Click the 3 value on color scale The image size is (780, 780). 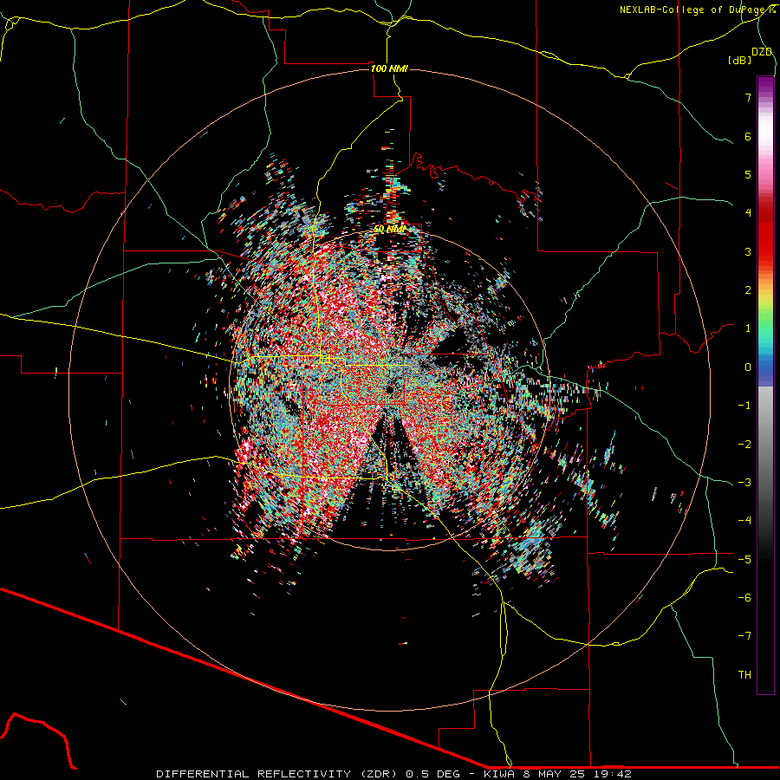(748, 251)
